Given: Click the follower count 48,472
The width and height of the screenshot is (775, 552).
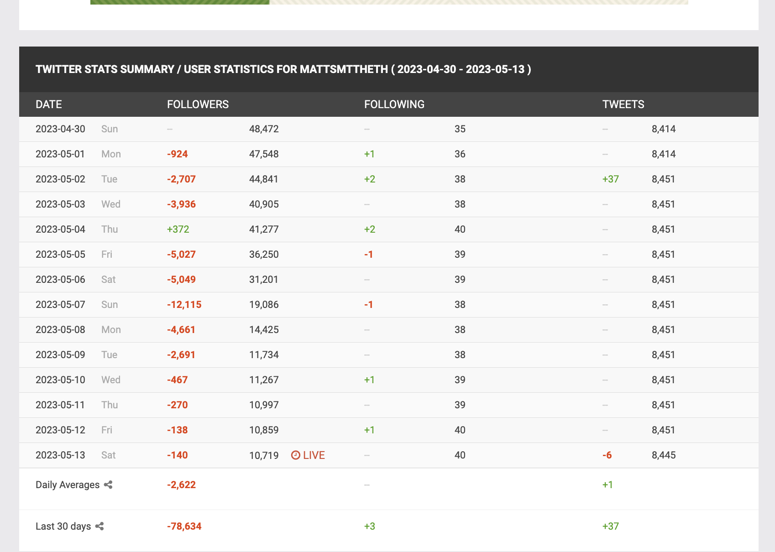Looking at the screenshot, I should click(x=264, y=129).
